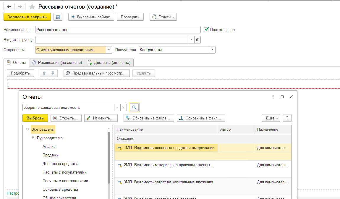This screenshot has height=199, width=340.
Task: Close the Отчеты dialog
Action: (291, 97)
